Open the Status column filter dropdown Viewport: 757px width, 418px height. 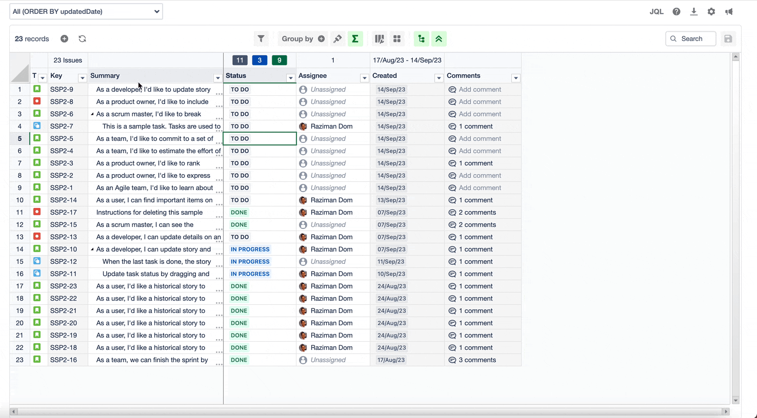[x=290, y=78]
